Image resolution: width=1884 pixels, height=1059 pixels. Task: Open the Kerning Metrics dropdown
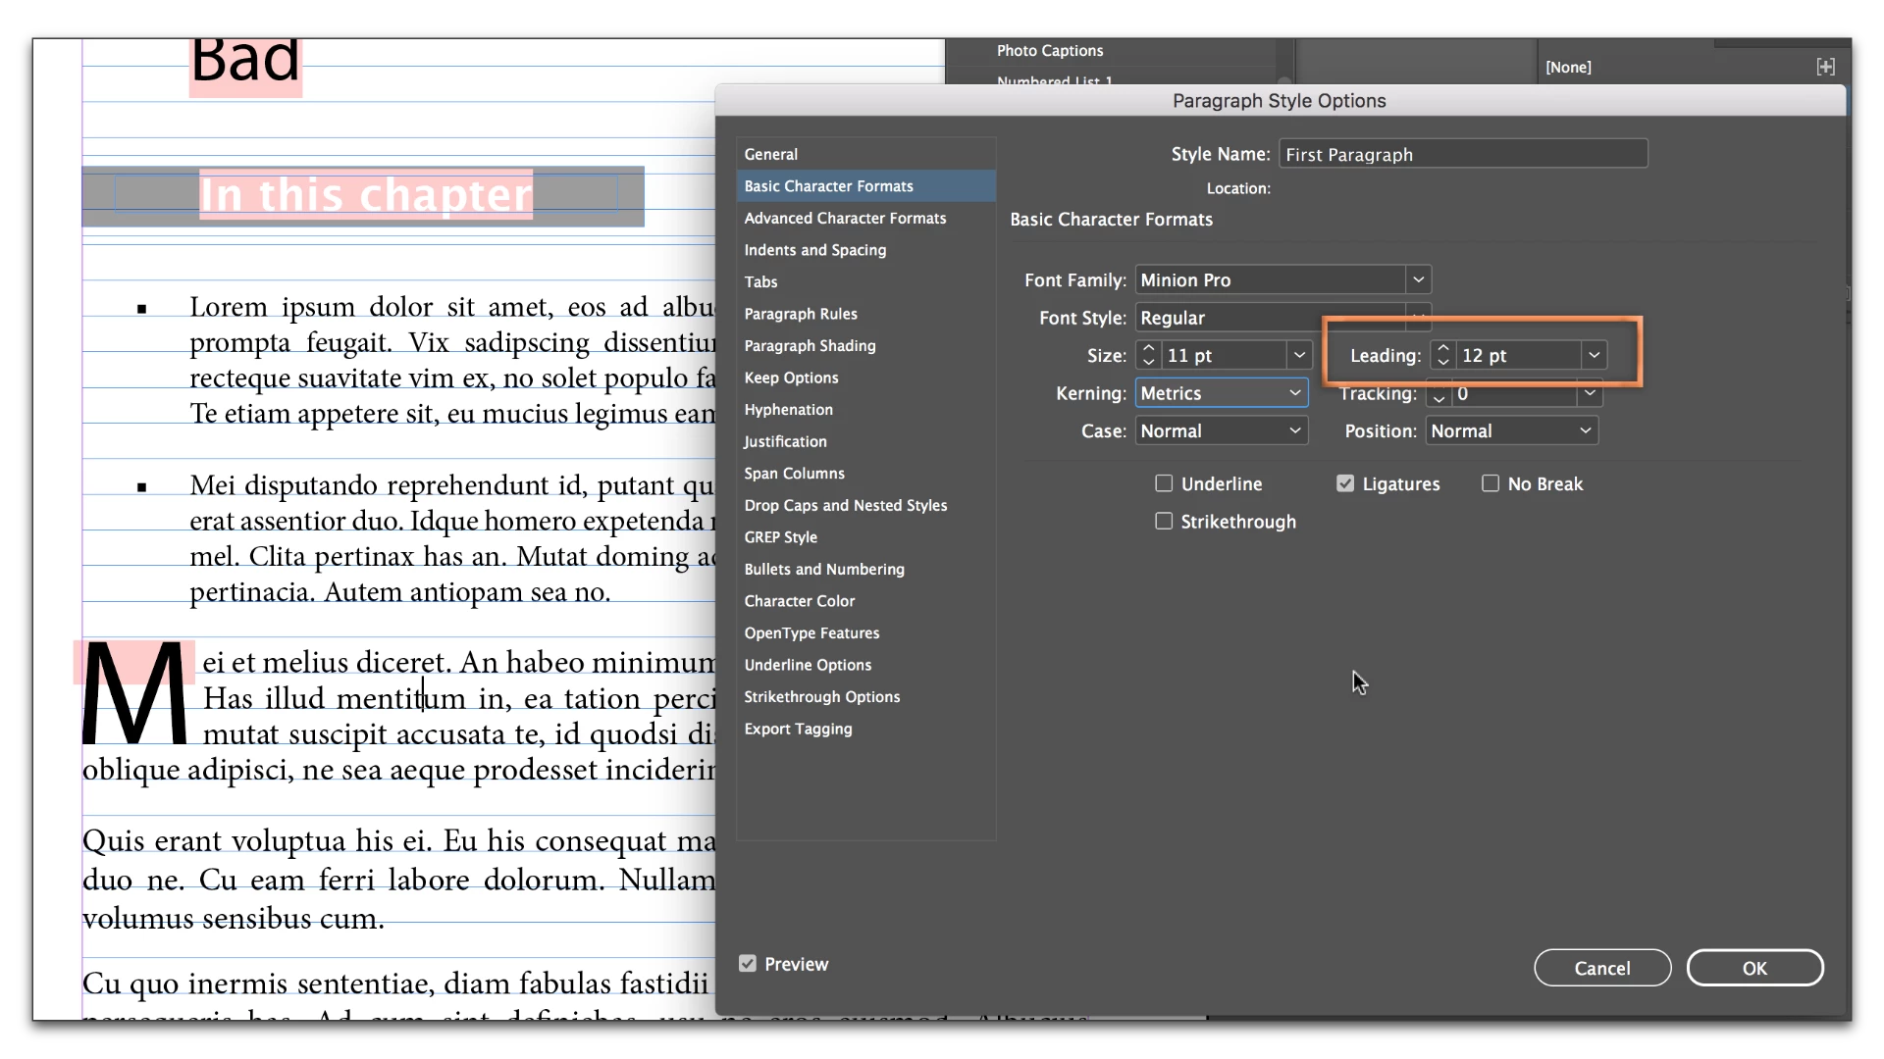1295,393
